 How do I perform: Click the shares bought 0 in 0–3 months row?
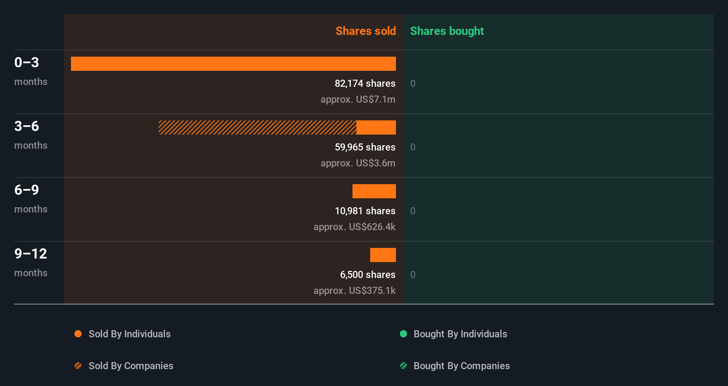coord(413,83)
